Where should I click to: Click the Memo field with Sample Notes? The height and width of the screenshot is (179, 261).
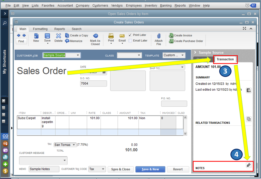pyautogui.click(x=44, y=169)
